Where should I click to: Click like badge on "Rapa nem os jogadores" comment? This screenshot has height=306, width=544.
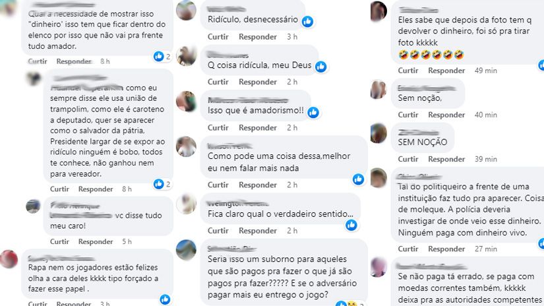(x=165, y=299)
